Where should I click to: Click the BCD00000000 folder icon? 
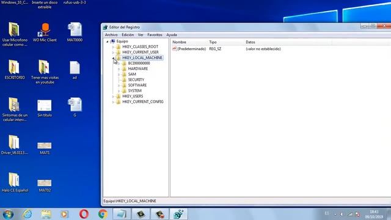124,63
